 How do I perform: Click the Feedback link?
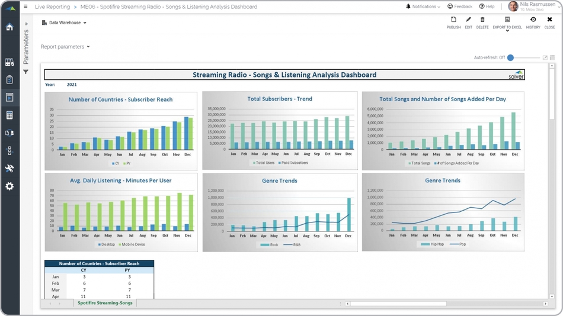(460, 7)
